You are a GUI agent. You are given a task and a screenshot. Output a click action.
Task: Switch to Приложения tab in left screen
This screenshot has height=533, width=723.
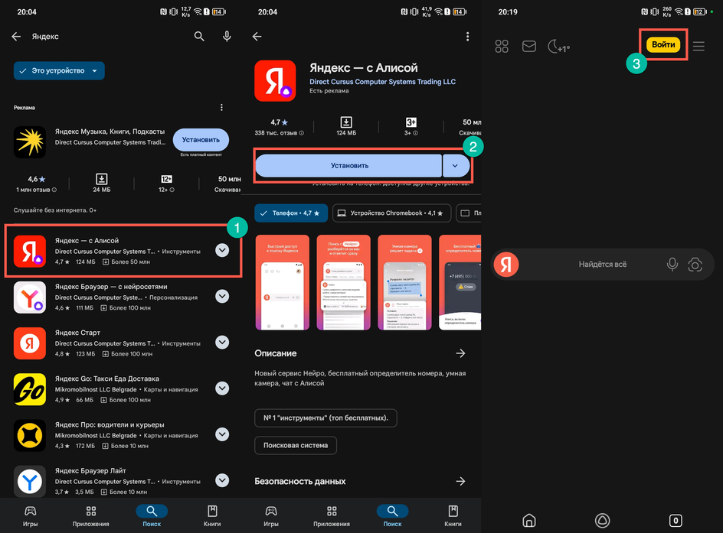91,515
